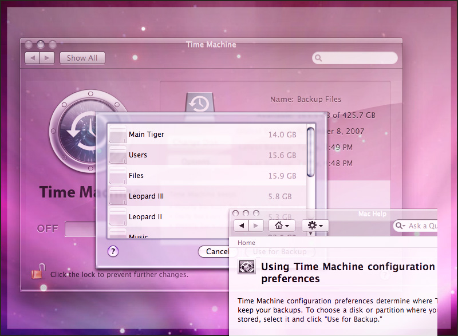The width and height of the screenshot is (458, 336).
Task: Click the Leopard III drive icon
Action: point(118,196)
